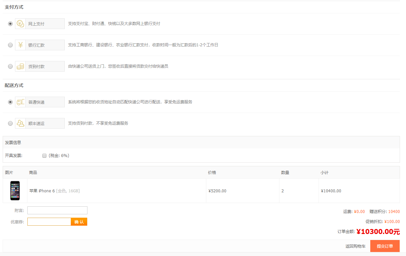Focus the 优惠券 coupon code field
The width and height of the screenshot is (406, 256).
49,222
